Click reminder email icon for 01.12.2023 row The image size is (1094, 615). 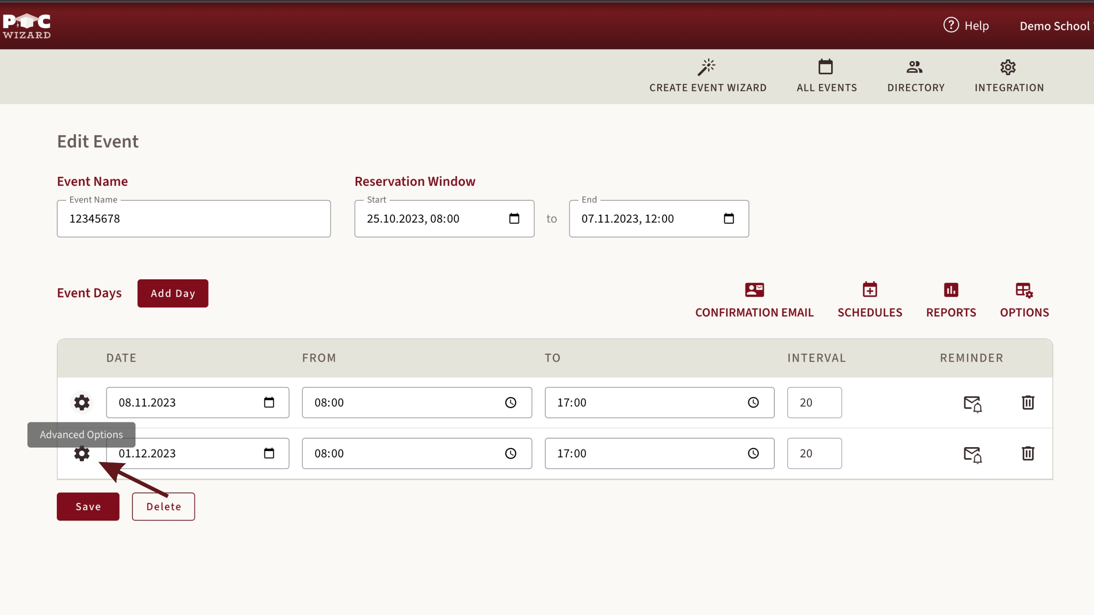coord(973,454)
